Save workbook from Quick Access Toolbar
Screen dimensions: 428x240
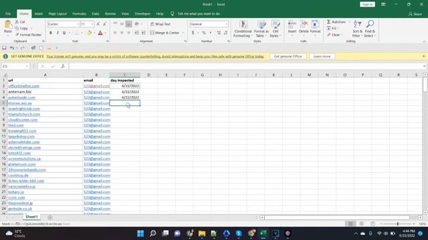tap(4, 48)
